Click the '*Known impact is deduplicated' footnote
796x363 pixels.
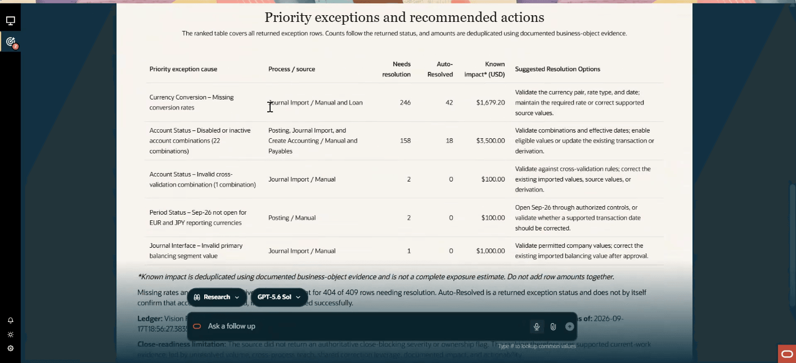point(375,276)
